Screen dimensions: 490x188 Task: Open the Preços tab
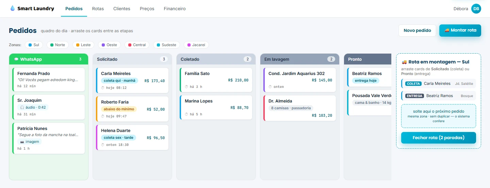click(147, 9)
